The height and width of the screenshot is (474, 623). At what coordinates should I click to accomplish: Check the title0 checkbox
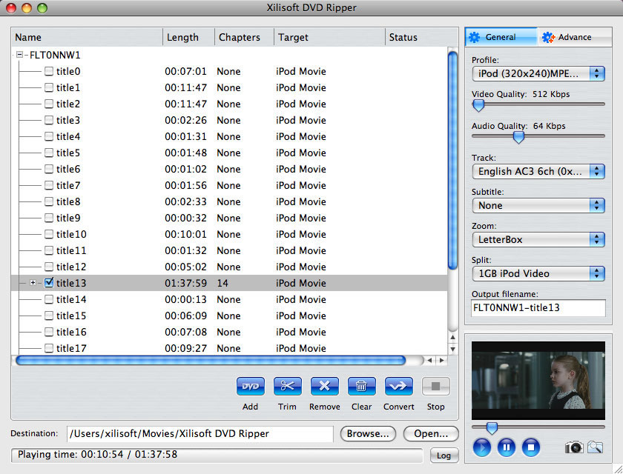pyautogui.click(x=49, y=71)
